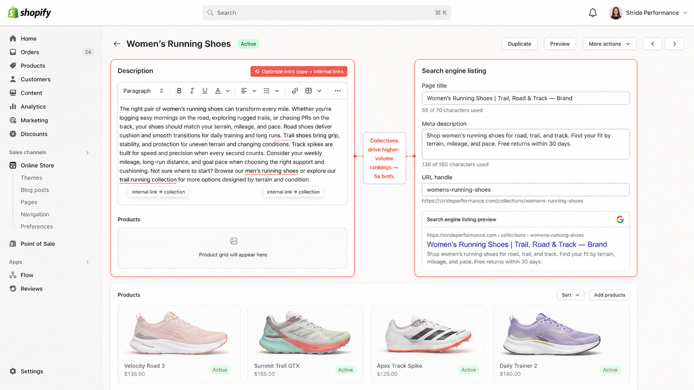Apply underline formatting in the editor
The height and width of the screenshot is (390, 694).
point(205,90)
